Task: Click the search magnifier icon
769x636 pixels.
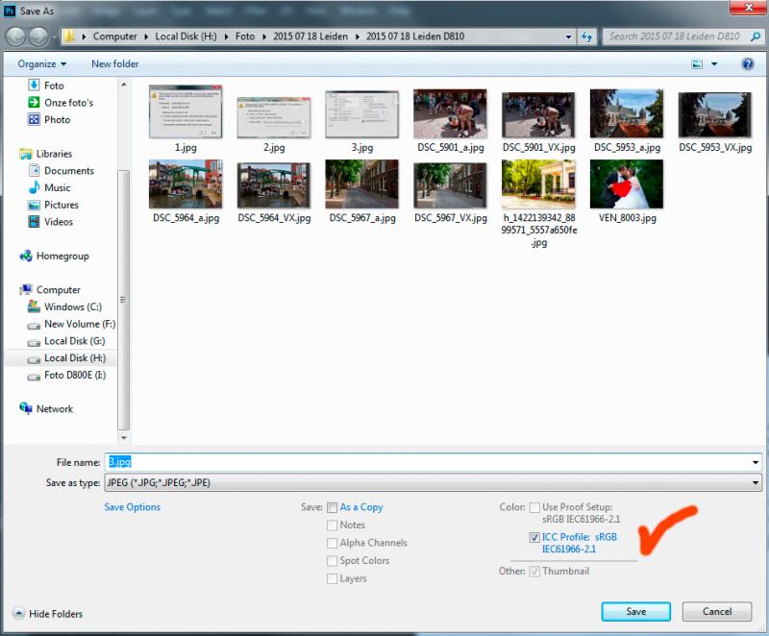Action: tap(756, 37)
